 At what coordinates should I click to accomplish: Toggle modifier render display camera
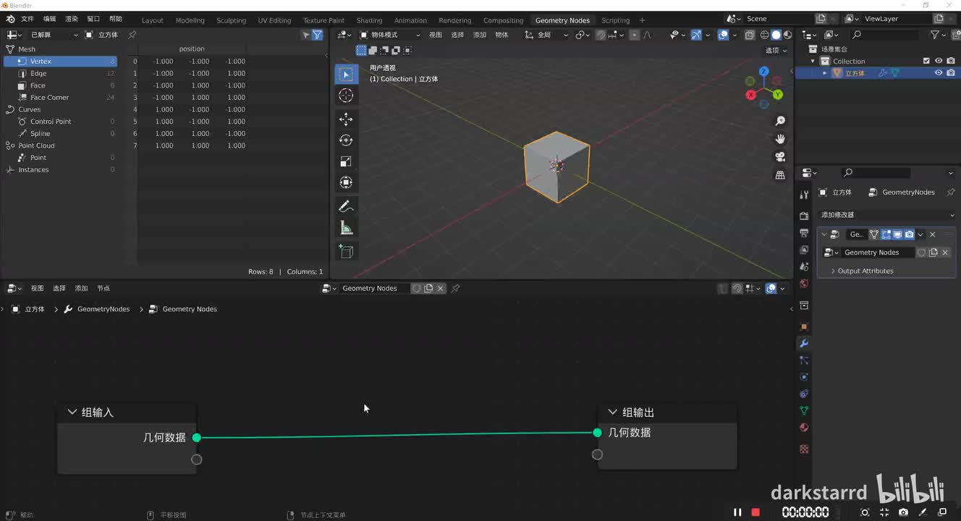point(909,234)
